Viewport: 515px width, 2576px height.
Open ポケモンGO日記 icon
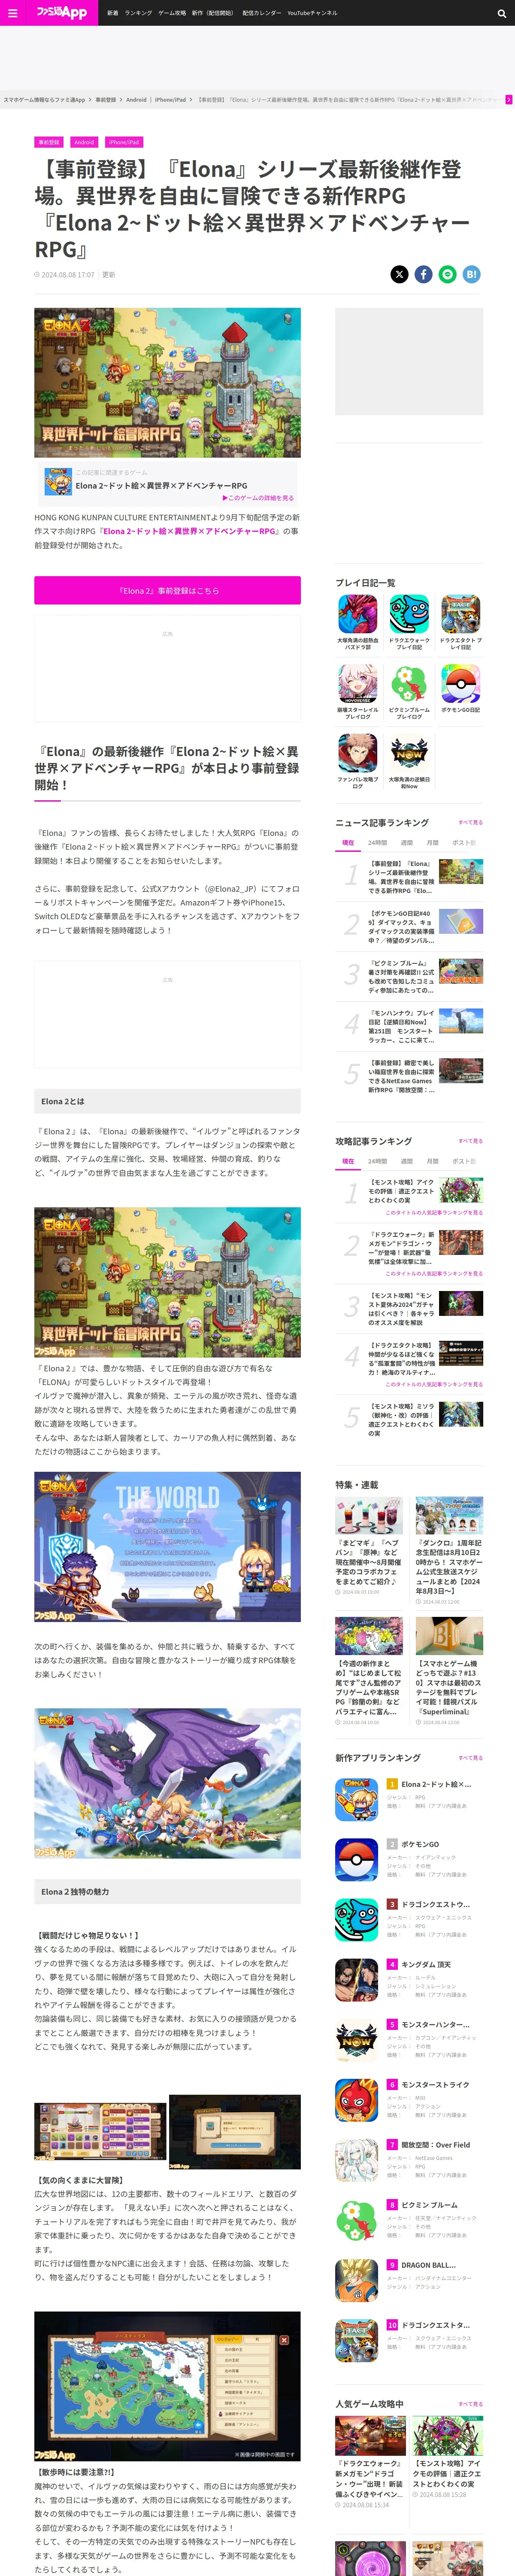click(460, 683)
